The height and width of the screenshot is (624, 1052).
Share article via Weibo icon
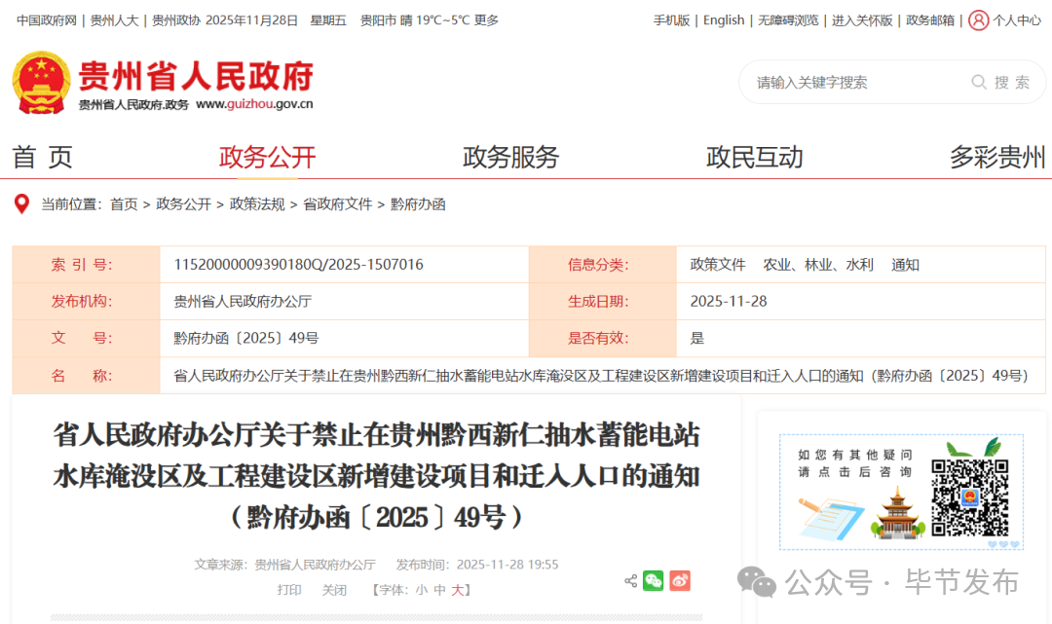680,581
